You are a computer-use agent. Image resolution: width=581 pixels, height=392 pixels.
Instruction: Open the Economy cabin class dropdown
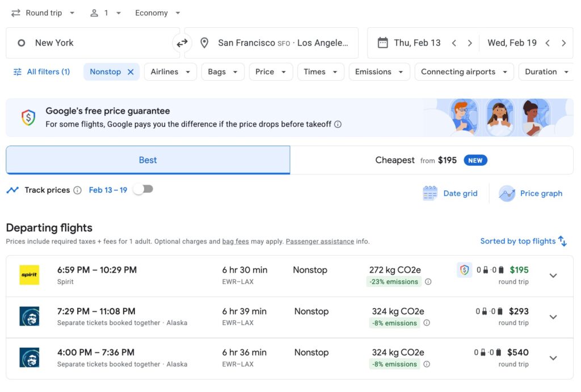tap(157, 12)
